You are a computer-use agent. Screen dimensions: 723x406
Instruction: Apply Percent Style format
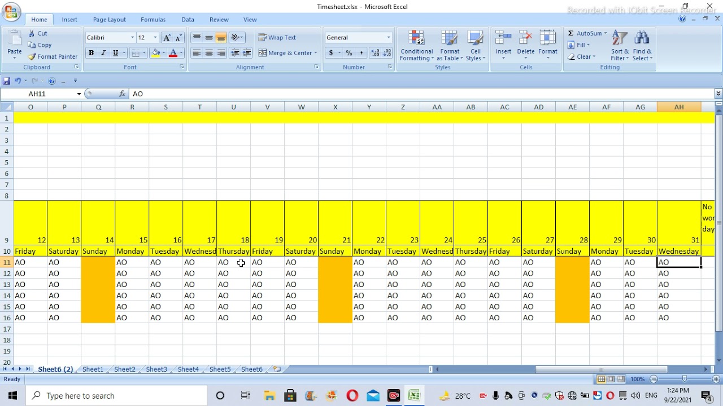[x=349, y=53]
